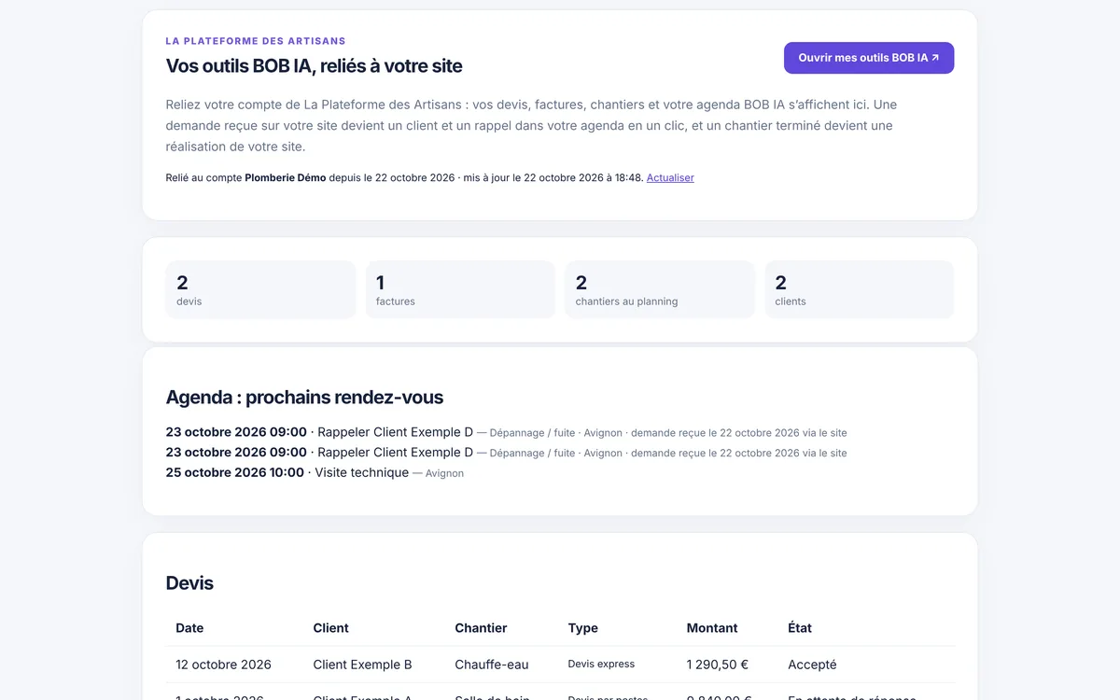This screenshot has width=1120, height=700.
Task: Select the "12 octobre 2026" date cell
Action: click(x=224, y=665)
